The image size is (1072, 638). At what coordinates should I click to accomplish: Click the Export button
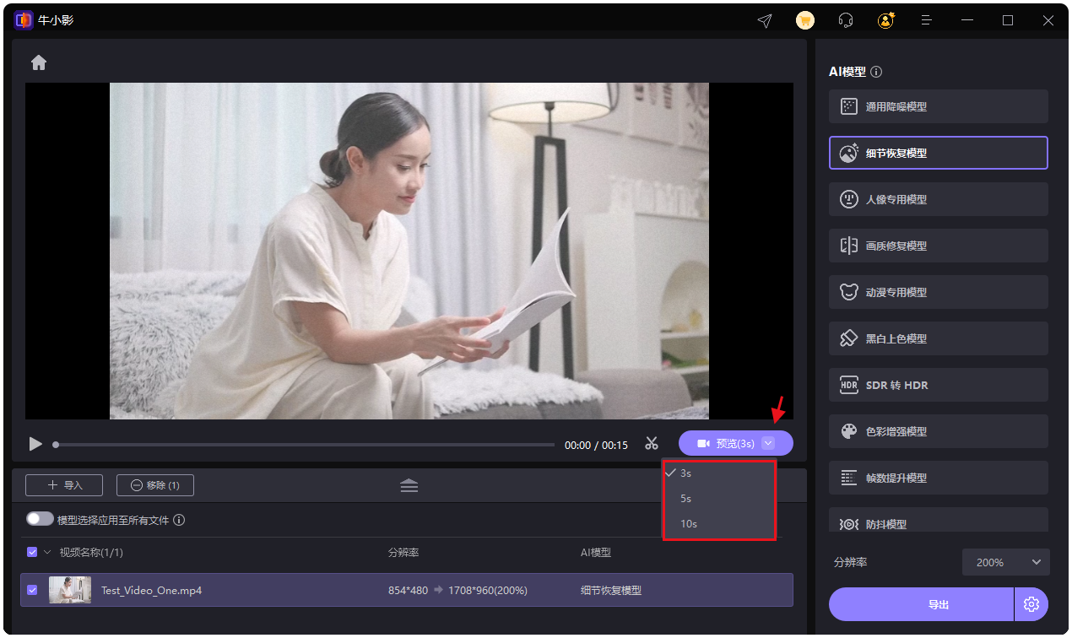click(921, 604)
